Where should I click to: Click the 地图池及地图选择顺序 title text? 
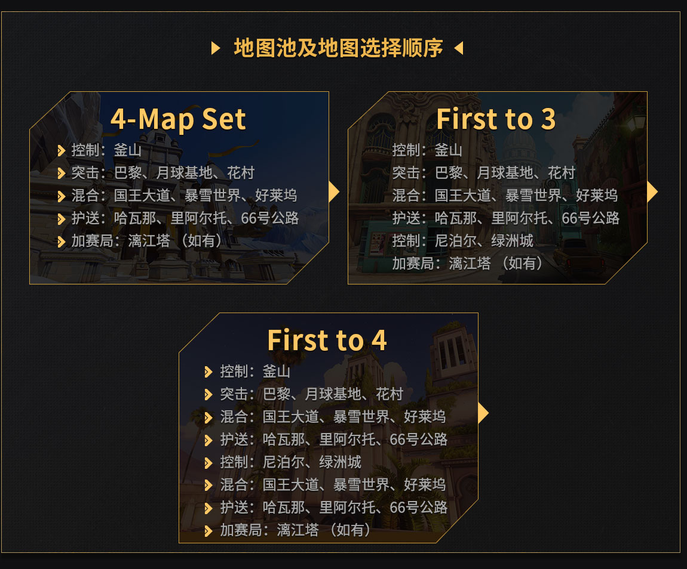339,48
